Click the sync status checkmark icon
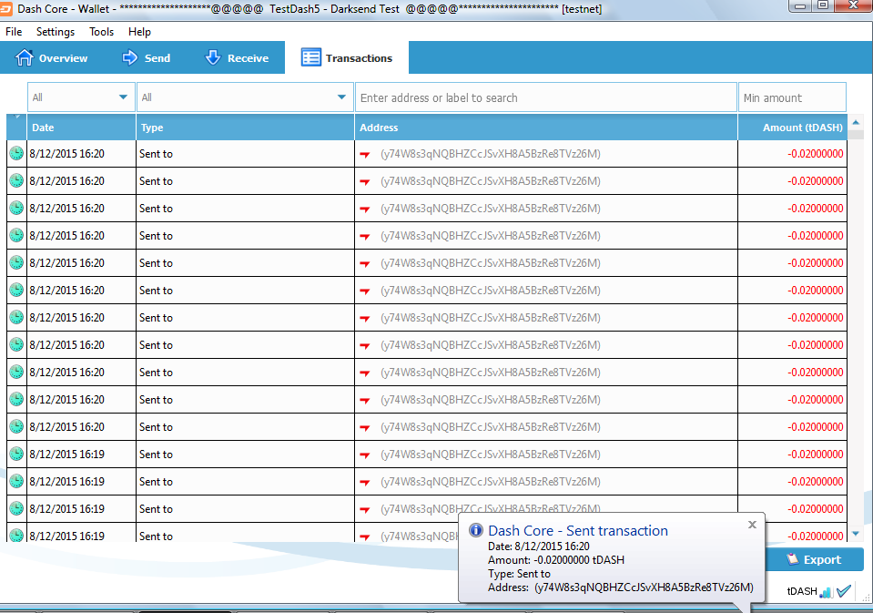Screen dimensions: 873x613 point(844,591)
